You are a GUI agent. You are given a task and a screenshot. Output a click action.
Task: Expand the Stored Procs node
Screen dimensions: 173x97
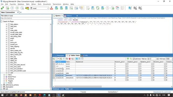4,77
